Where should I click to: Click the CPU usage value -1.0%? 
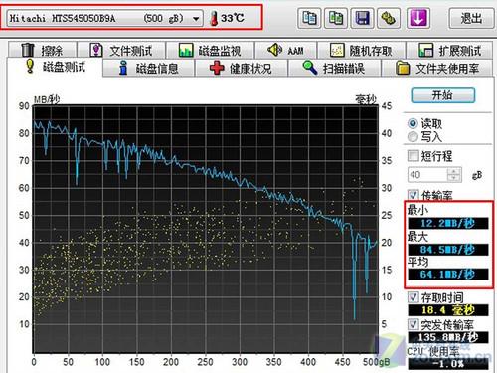point(448,364)
